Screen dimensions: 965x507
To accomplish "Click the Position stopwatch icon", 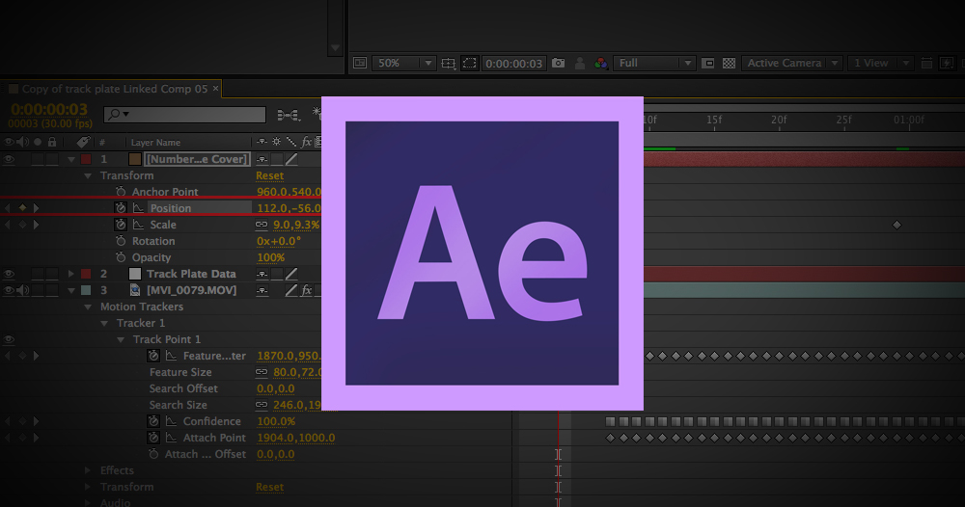I will click(121, 208).
